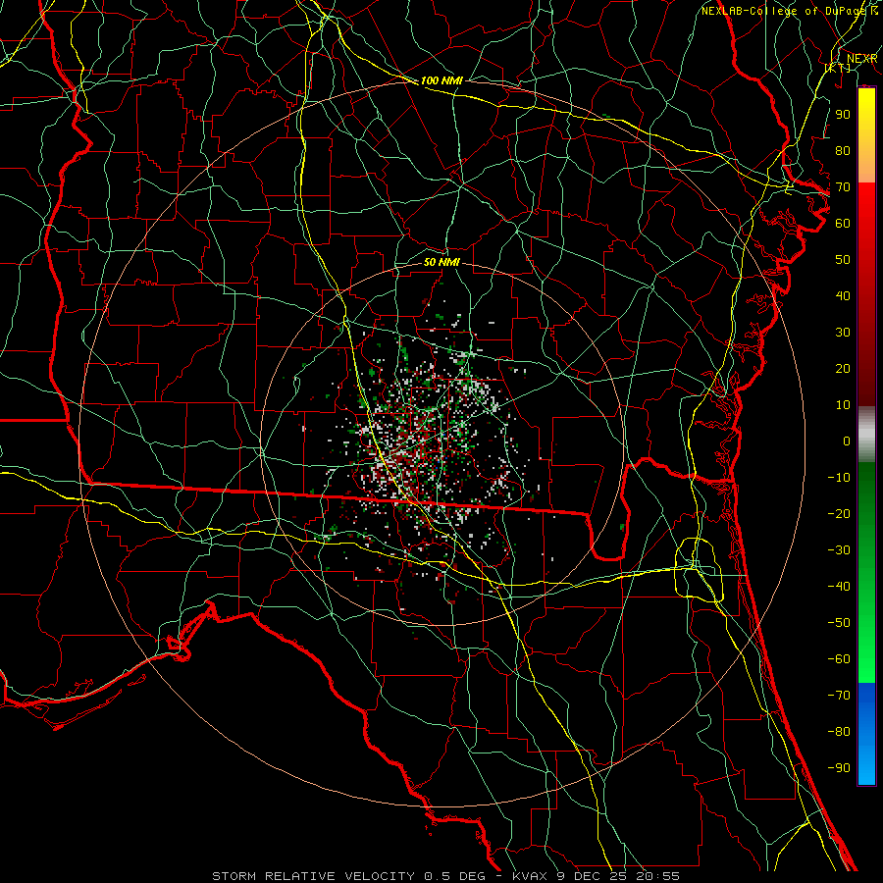Click the positive 70 scale value

[843, 187]
